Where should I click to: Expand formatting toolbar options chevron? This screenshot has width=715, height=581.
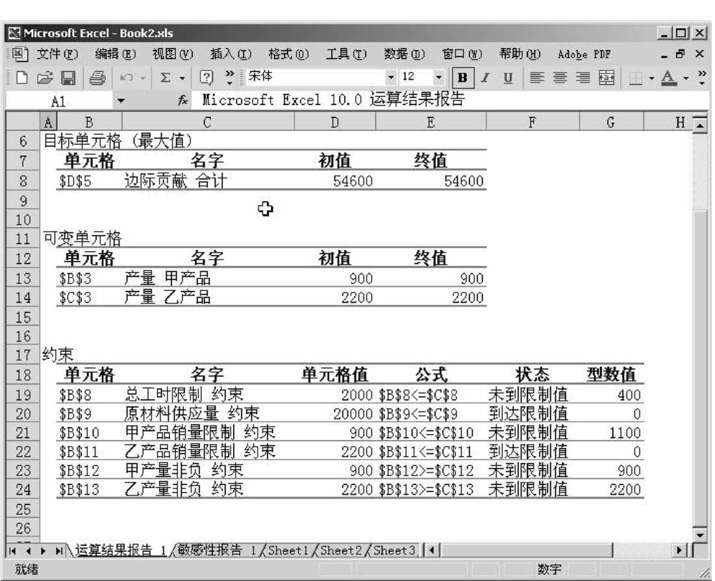coord(702,78)
